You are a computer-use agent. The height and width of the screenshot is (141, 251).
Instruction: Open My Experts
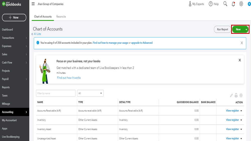coord(196,4)
